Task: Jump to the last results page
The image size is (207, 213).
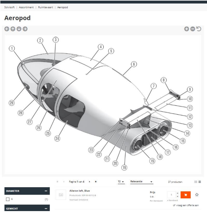Action: 96,182
